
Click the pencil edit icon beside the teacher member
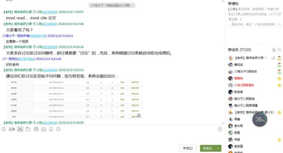click(273, 58)
